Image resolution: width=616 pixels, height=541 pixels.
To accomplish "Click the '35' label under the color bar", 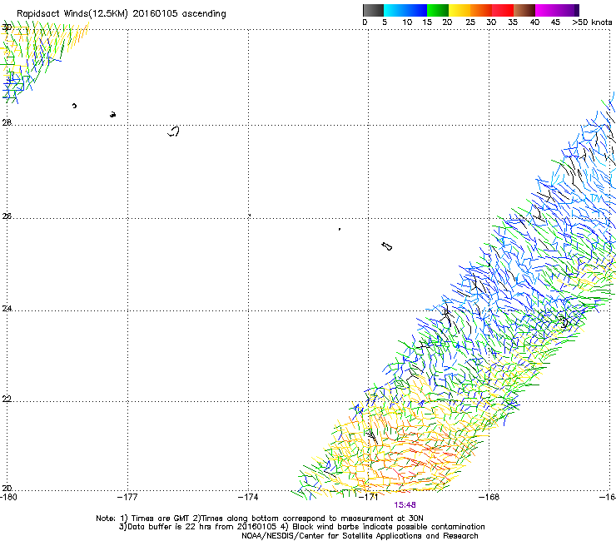I will pos(513,22).
